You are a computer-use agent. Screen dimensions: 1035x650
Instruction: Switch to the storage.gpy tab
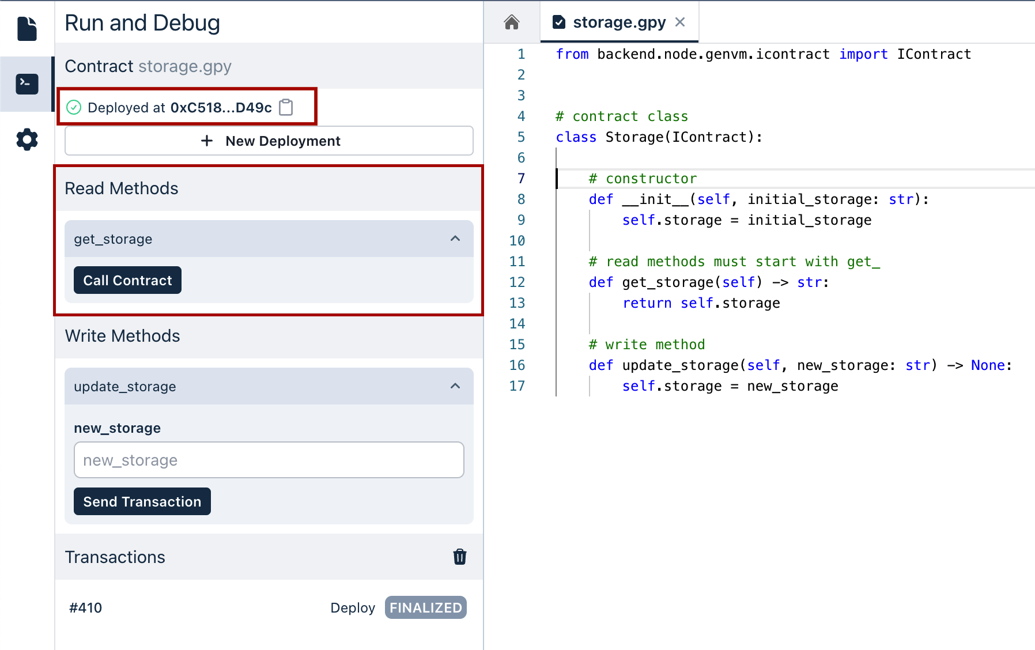(618, 22)
